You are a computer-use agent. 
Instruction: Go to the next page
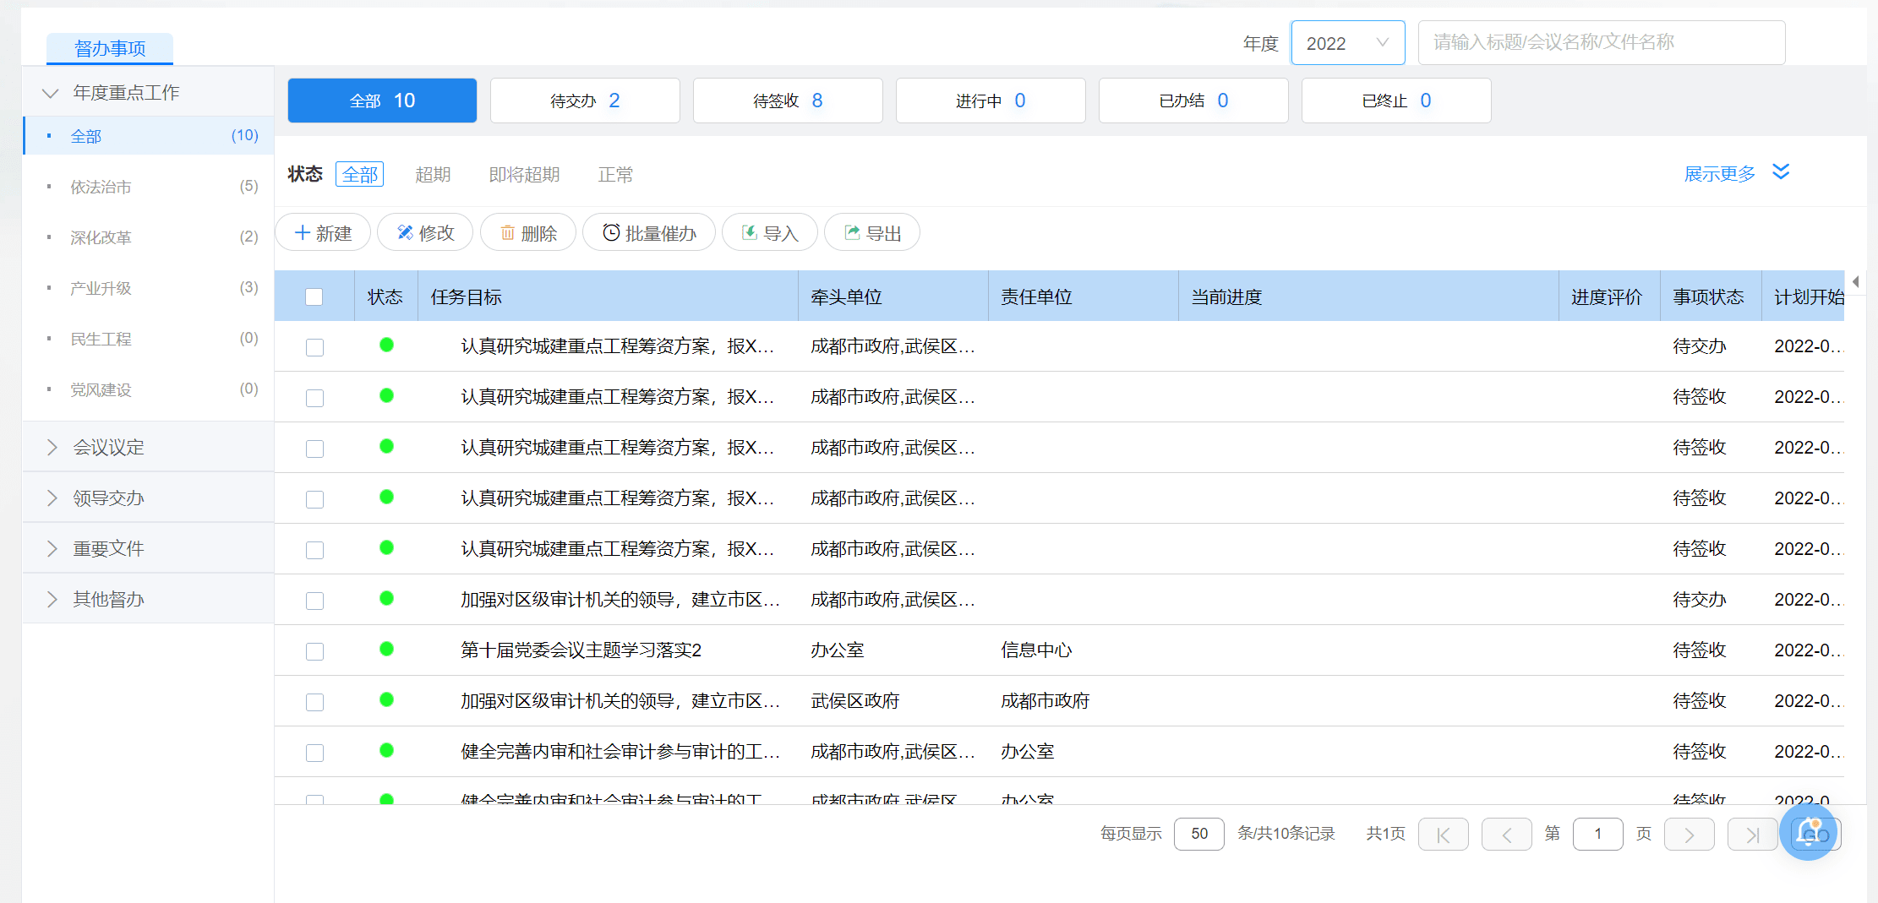click(x=1689, y=835)
